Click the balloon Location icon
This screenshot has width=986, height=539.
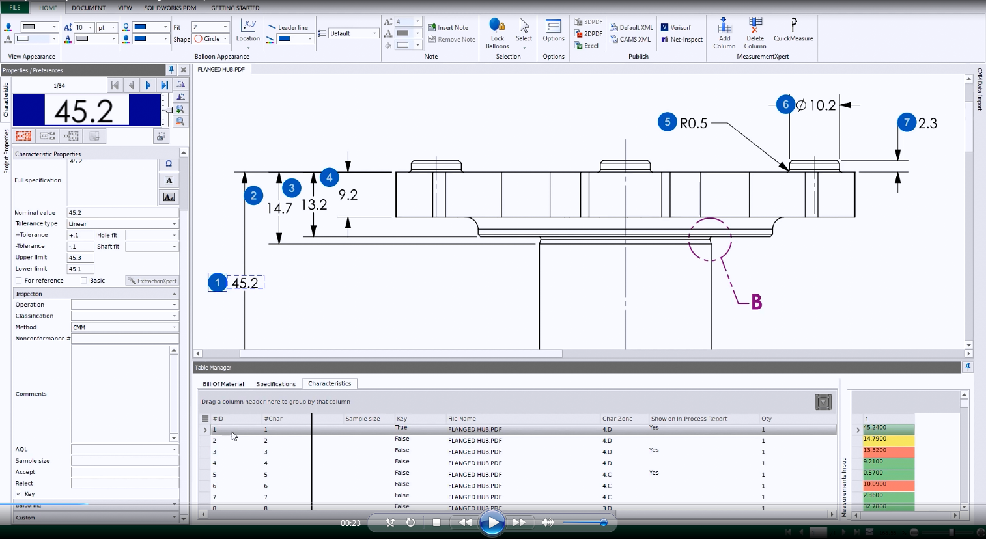pos(248,25)
